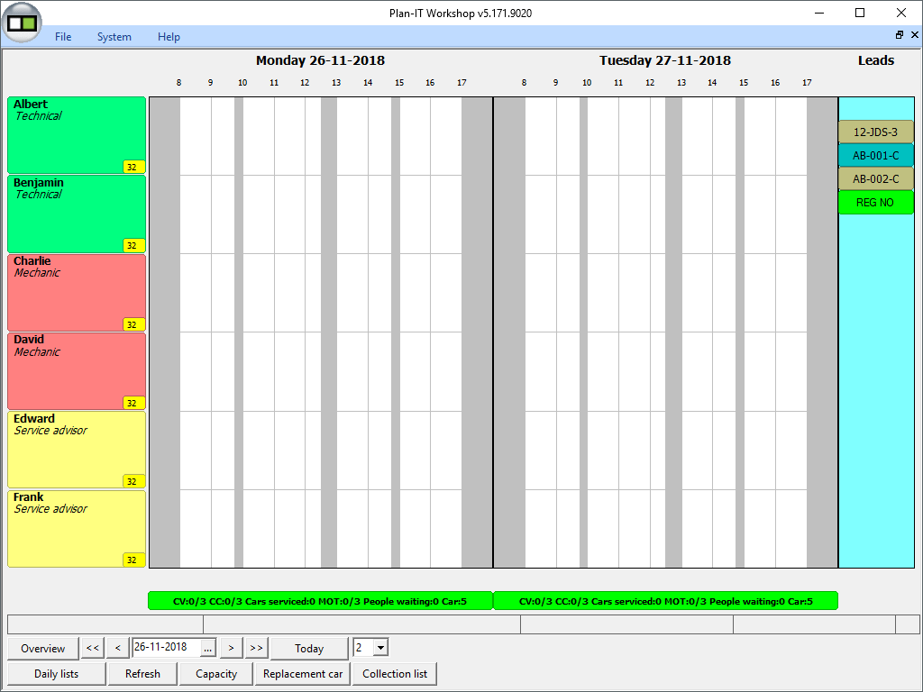Expand the days-shown dropdown showing 2

380,648
